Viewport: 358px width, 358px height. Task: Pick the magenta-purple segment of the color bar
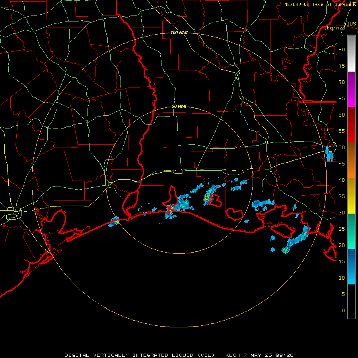point(351,89)
